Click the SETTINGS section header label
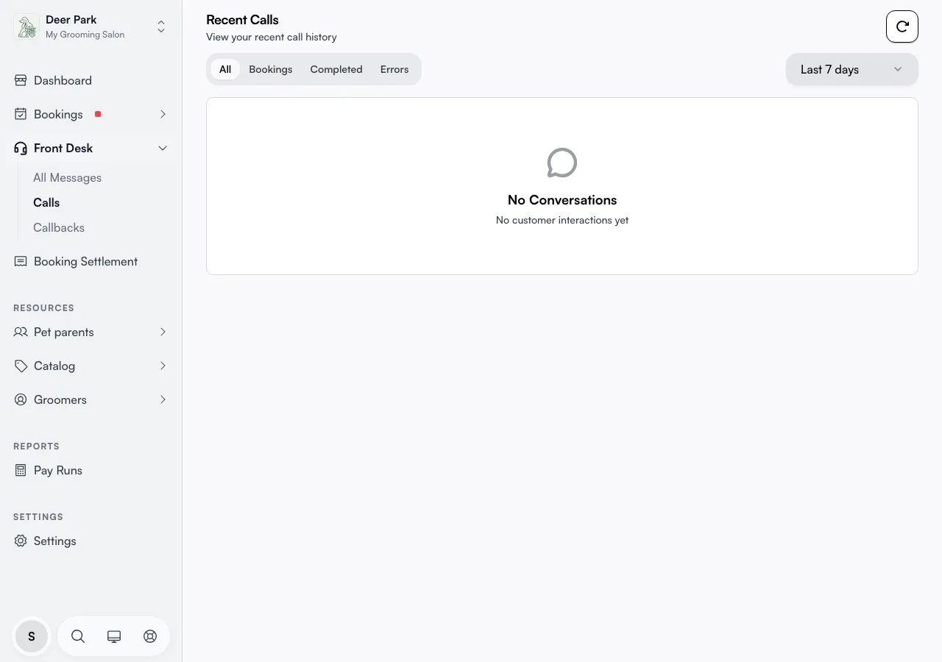 (x=38, y=516)
